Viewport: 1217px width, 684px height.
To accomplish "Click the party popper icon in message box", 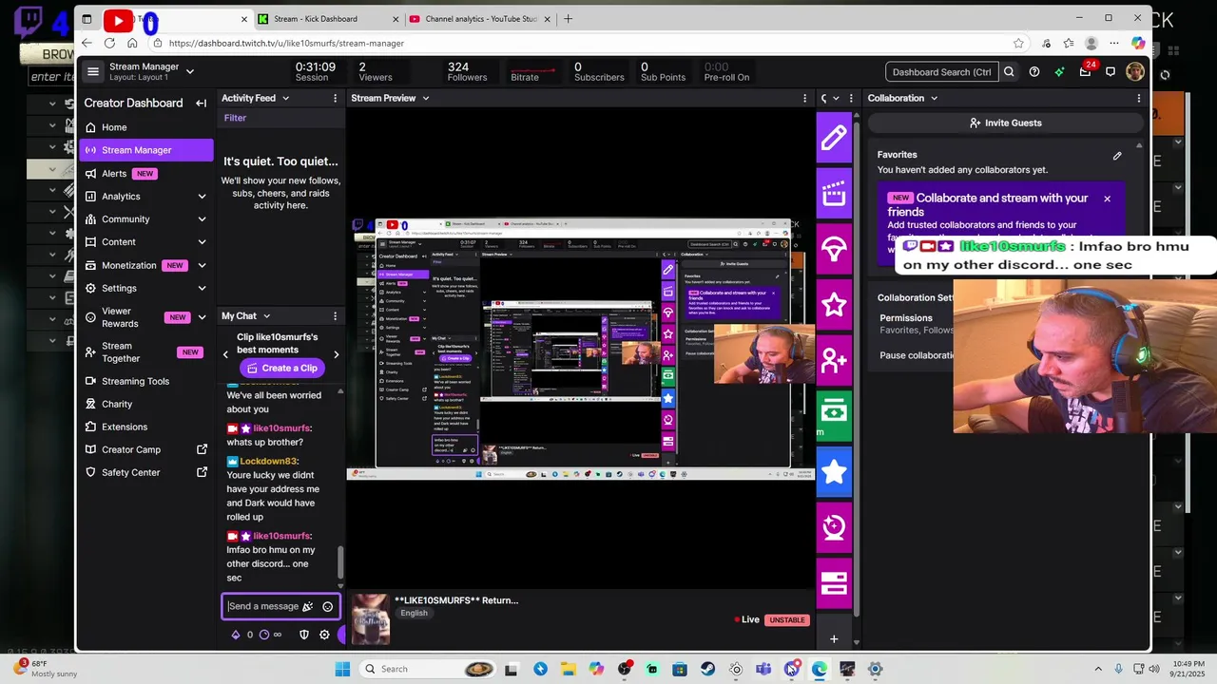I will click(307, 606).
